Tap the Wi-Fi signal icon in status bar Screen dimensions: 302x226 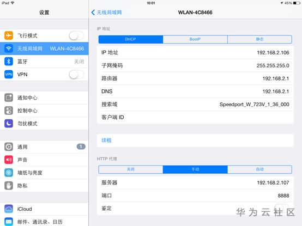(13, 3)
